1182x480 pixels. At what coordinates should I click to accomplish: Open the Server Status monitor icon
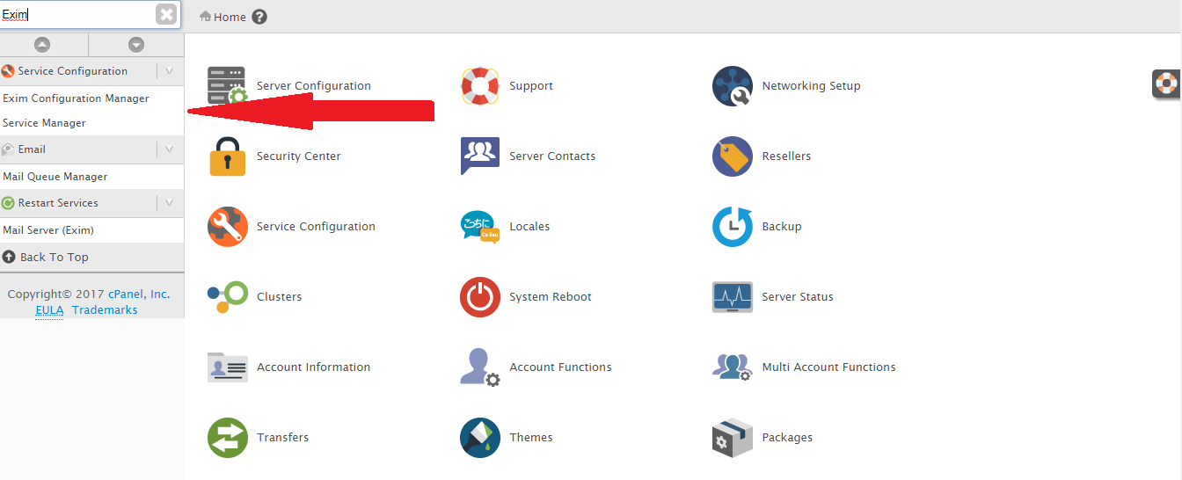[733, 297]
